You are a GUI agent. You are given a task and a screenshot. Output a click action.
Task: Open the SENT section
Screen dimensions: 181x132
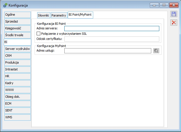point(17,111)
